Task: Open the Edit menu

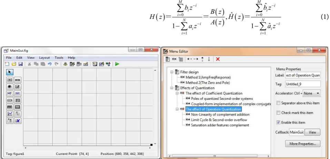Action: [x=19, y=57]
